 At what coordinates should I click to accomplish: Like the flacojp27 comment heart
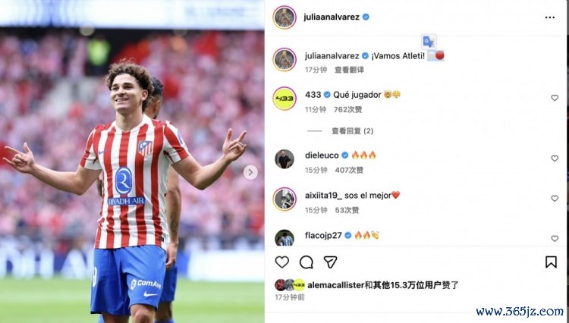pyautogui.click(x=555, y=239)
